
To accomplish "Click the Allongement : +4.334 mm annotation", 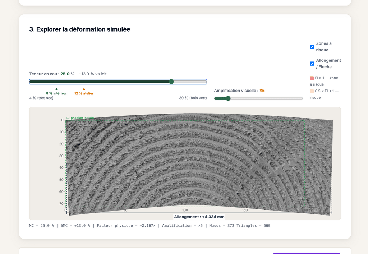I will [x=199, y=217].
